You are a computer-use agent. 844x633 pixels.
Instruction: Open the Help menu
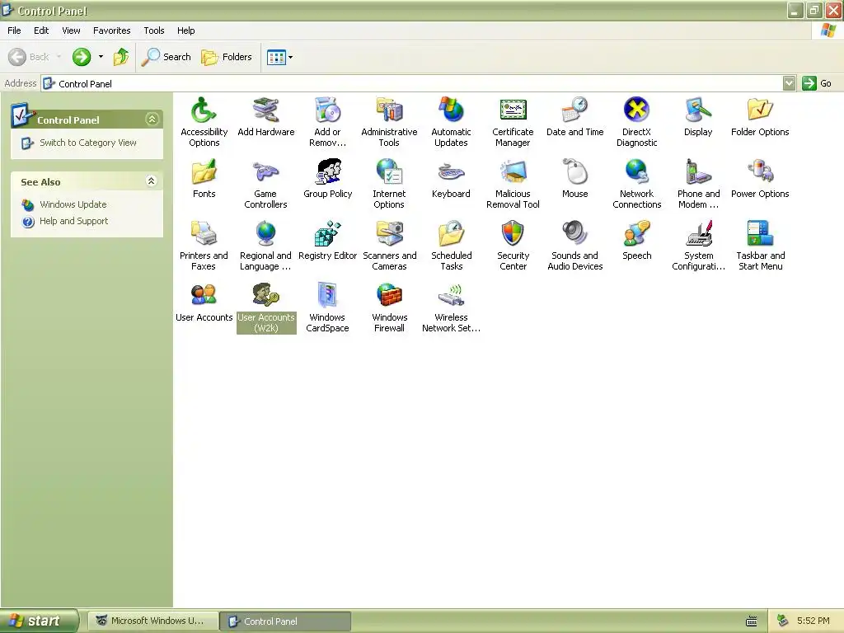185,30
